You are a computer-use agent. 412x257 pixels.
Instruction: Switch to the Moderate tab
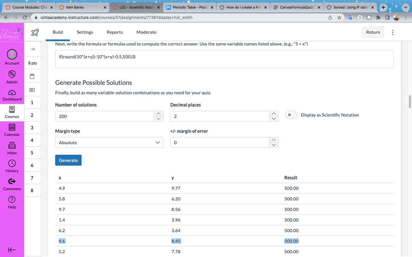146,32
